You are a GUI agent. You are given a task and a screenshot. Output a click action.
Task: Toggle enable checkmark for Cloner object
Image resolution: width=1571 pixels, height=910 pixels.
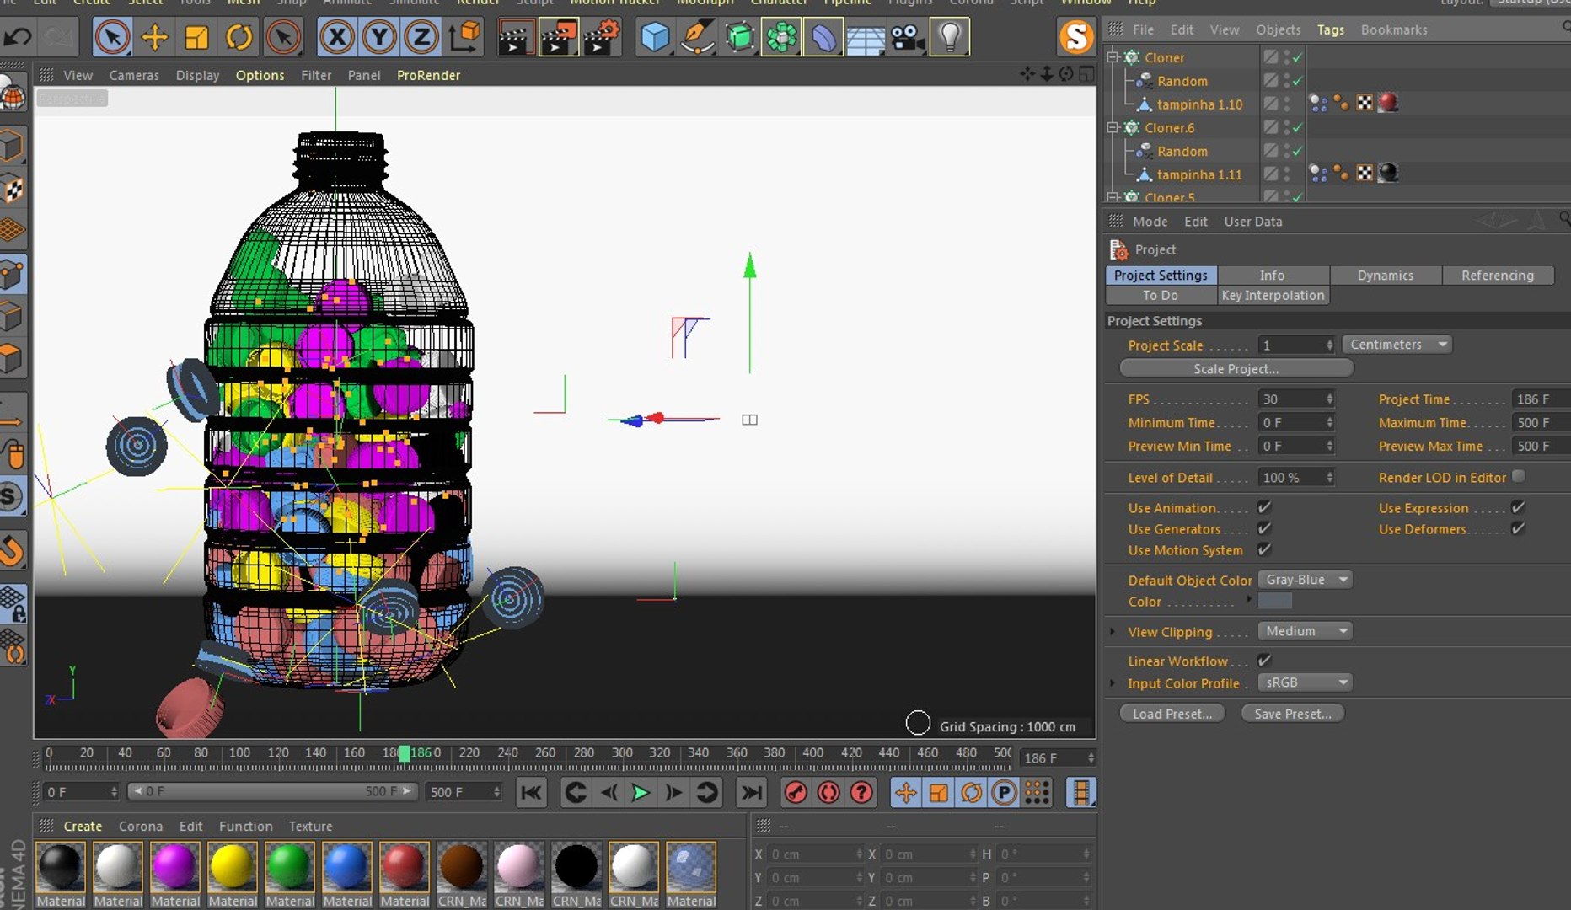(x=1297, y=57)
